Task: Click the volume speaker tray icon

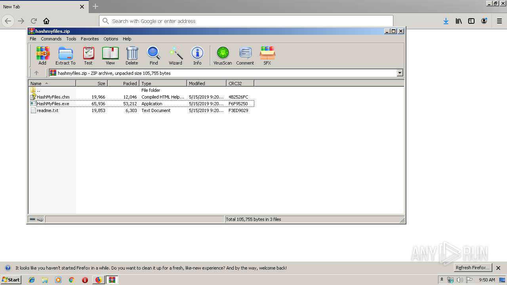Action: coord(459,280)
